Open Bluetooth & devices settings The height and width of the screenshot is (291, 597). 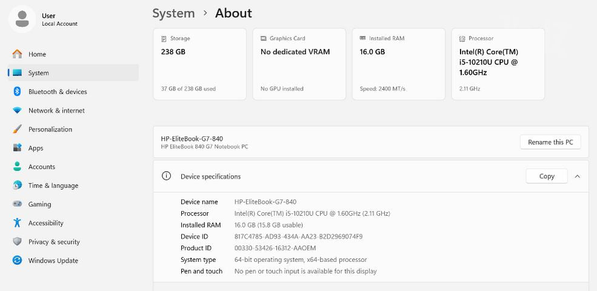point(73,92)
